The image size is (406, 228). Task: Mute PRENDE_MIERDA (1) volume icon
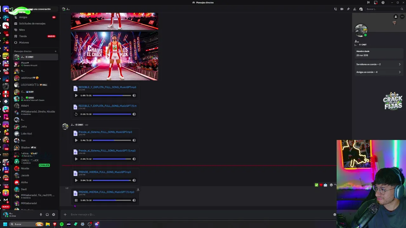coord(134,200)
